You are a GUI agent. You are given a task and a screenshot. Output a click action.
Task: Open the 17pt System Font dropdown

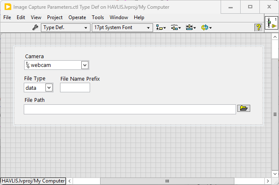[x=122, y=27]
